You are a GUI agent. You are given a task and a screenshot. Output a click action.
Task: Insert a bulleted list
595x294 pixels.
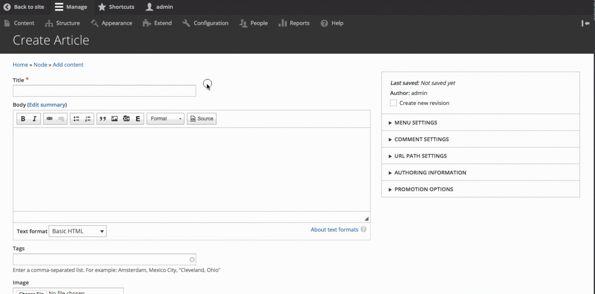[76, 119]
